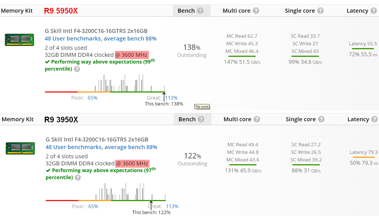Open the bottom '48 User benchmarks, average bench 88%' link
Image resolution: width=379 pixels, height=216 pixels.
[x=101, y=147]
